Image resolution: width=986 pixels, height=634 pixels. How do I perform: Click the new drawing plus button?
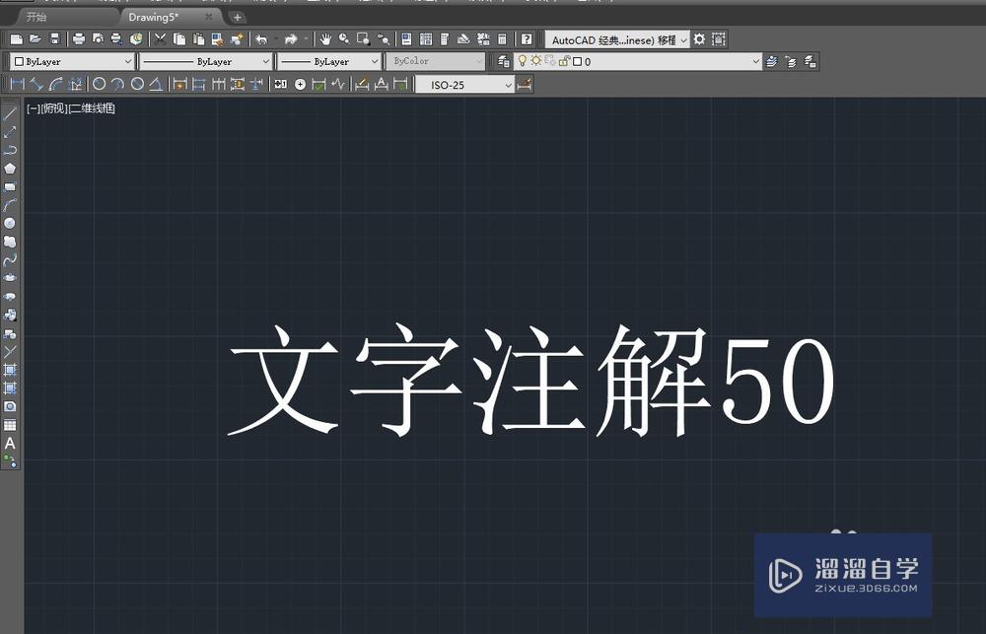(x=237, y=17)
